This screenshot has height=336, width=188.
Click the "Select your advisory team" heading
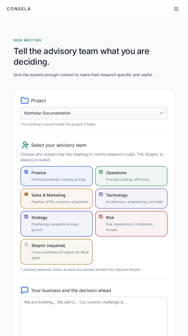pos(59,145)
